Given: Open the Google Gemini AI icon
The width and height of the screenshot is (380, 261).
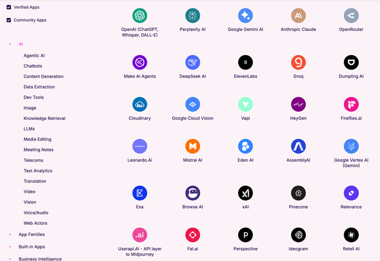Looking at the screenshot, I should [245, 15].
